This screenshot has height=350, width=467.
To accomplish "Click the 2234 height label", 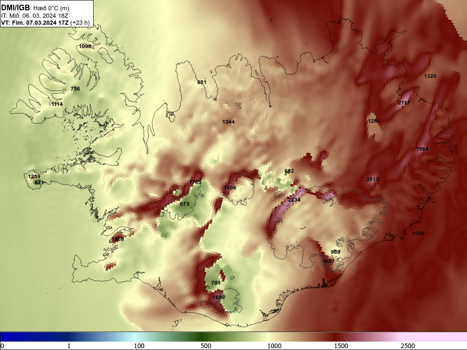I will click(294, 200).
